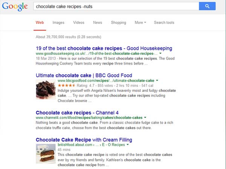This screenshot has width=226, height=169.
Task: Open dropdown arrow beside britishfood.about.com URL
Action: point(128,145)
